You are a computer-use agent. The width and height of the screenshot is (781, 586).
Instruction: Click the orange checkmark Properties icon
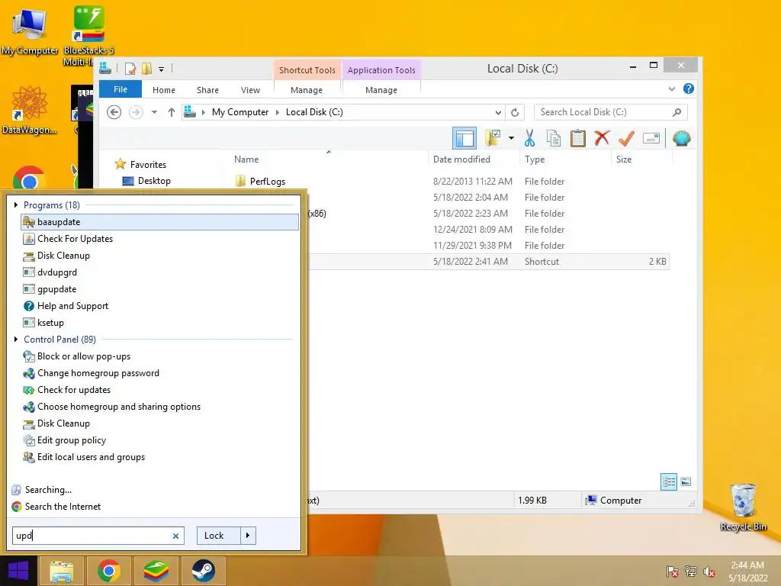626,138
